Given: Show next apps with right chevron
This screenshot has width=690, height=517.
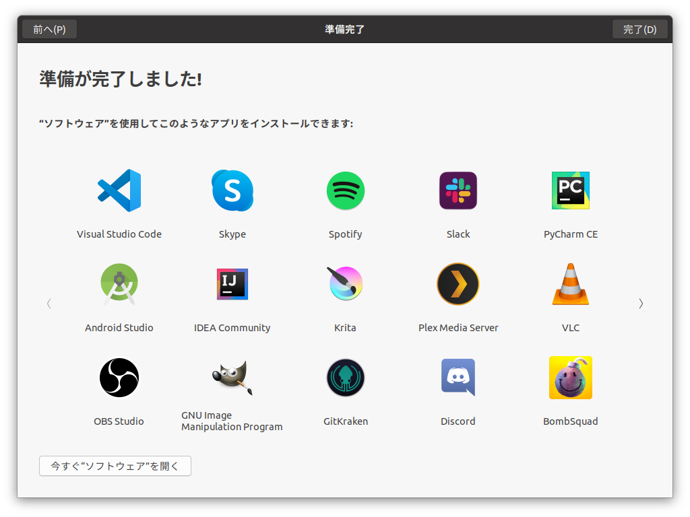Looking at the screenshot, I should coord(641,304).
